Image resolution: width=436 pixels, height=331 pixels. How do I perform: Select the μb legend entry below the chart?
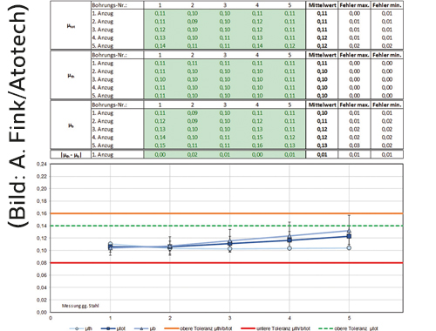click(145, 328)
